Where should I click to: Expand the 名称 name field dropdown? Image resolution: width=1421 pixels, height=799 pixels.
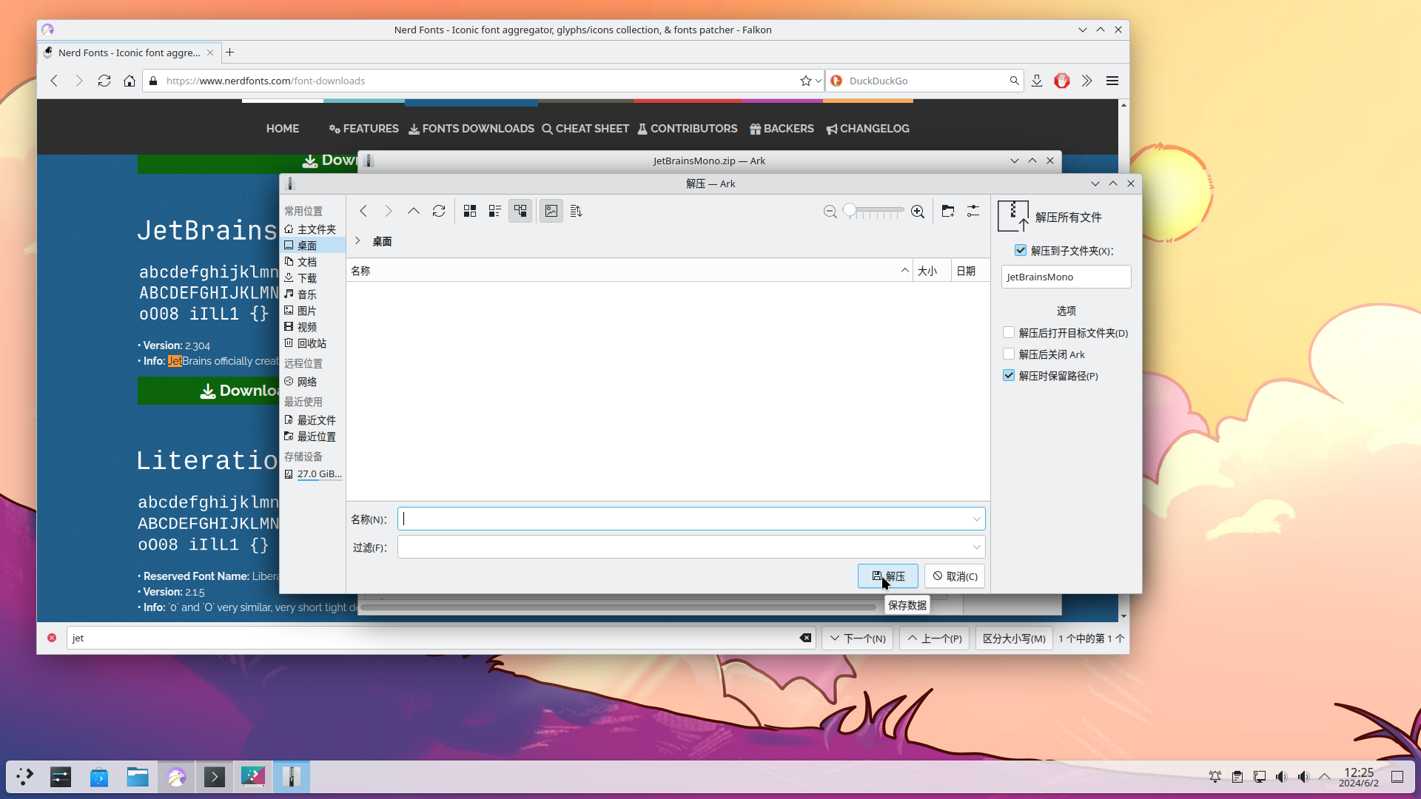(x=976, y=519)
